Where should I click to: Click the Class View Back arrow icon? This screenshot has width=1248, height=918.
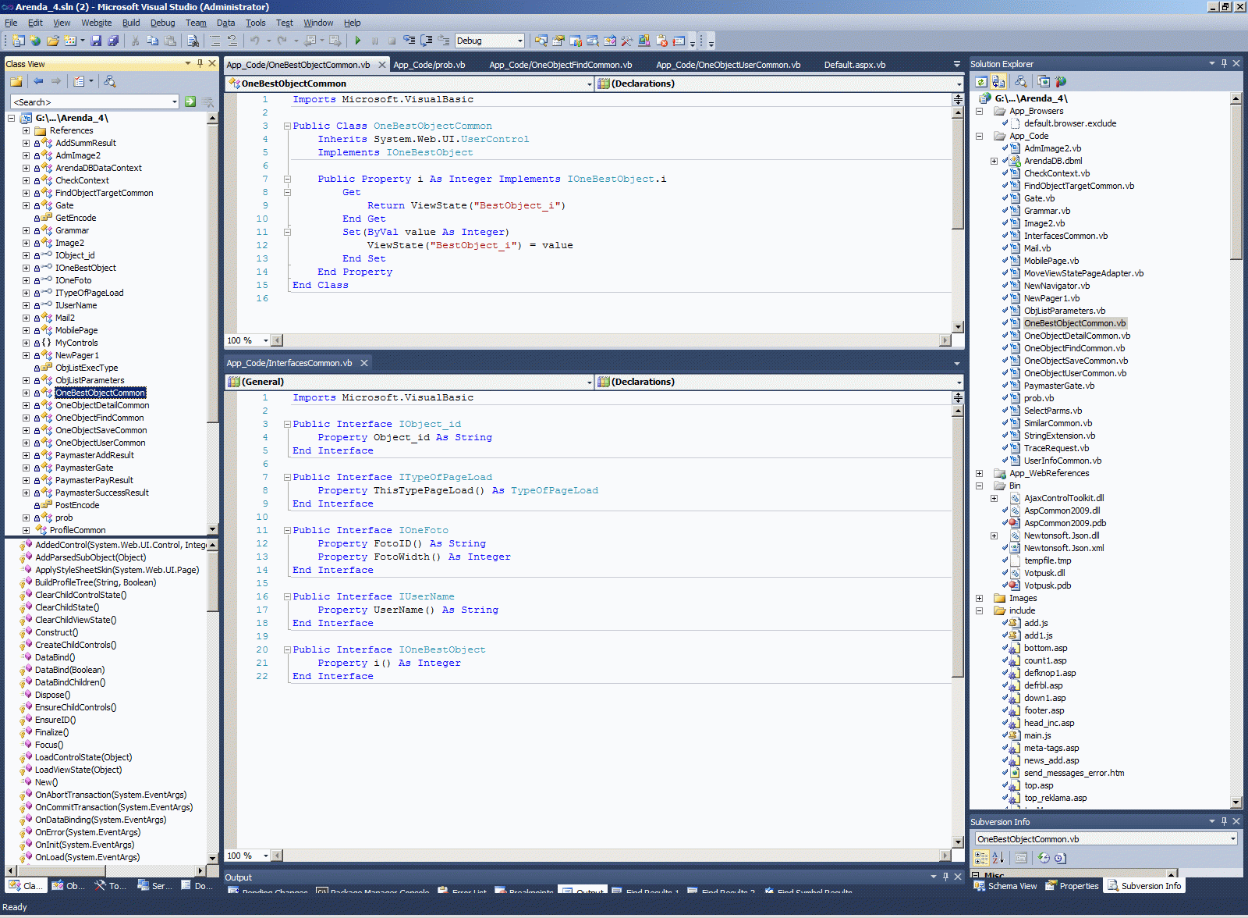[38, 81]
